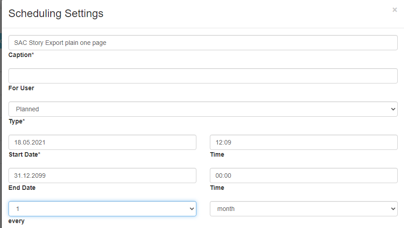Select the End Date field 31.12.2099
Screen dimensions: 404x228
pyautogui.click(x=102, y=175)
